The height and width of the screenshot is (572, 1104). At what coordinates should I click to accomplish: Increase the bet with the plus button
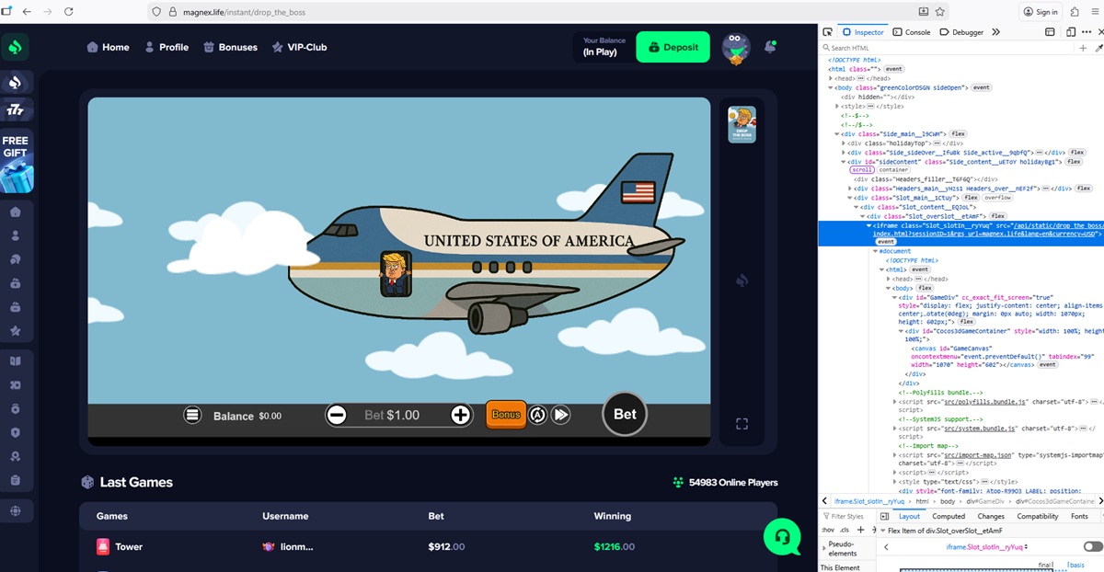point(461,416)
